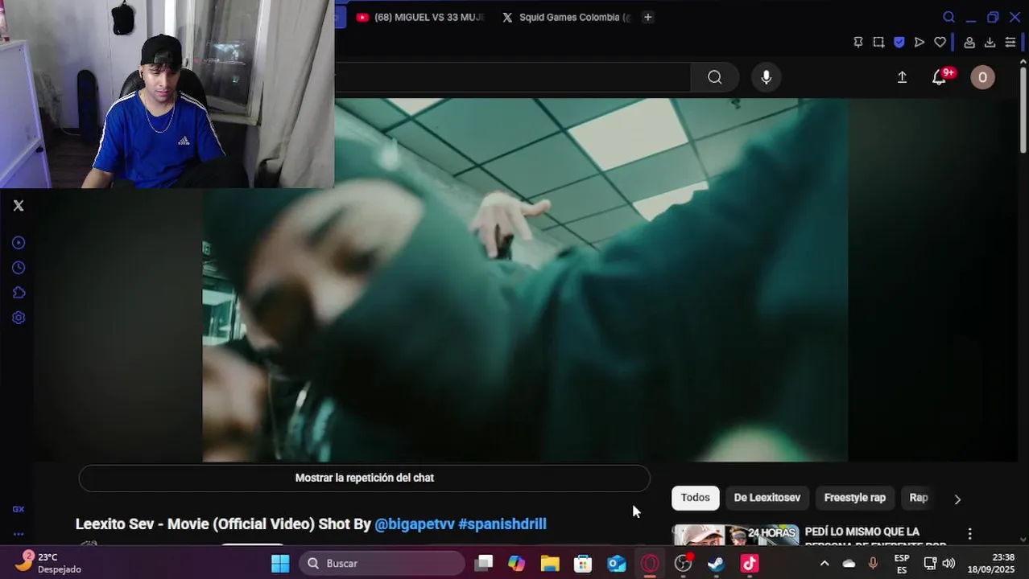
Task: Click the microphone tray indicator
Action: coord(873,563)
